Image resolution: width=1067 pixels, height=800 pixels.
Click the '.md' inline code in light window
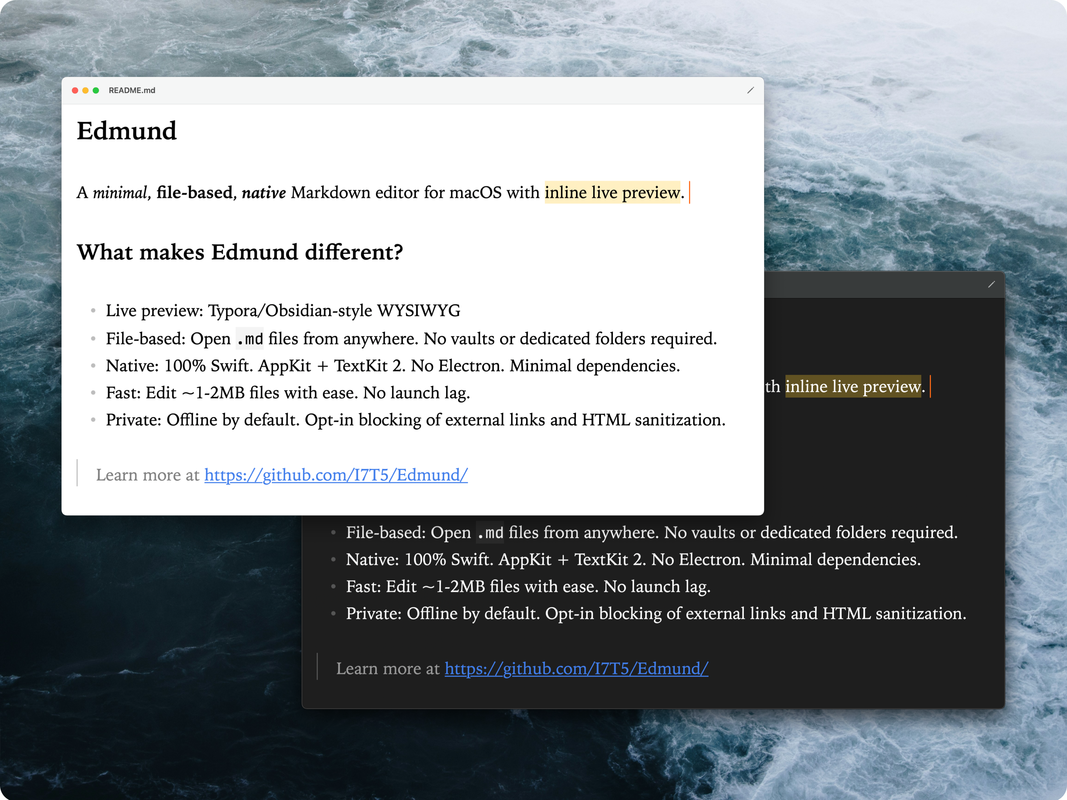click(250, 339)
